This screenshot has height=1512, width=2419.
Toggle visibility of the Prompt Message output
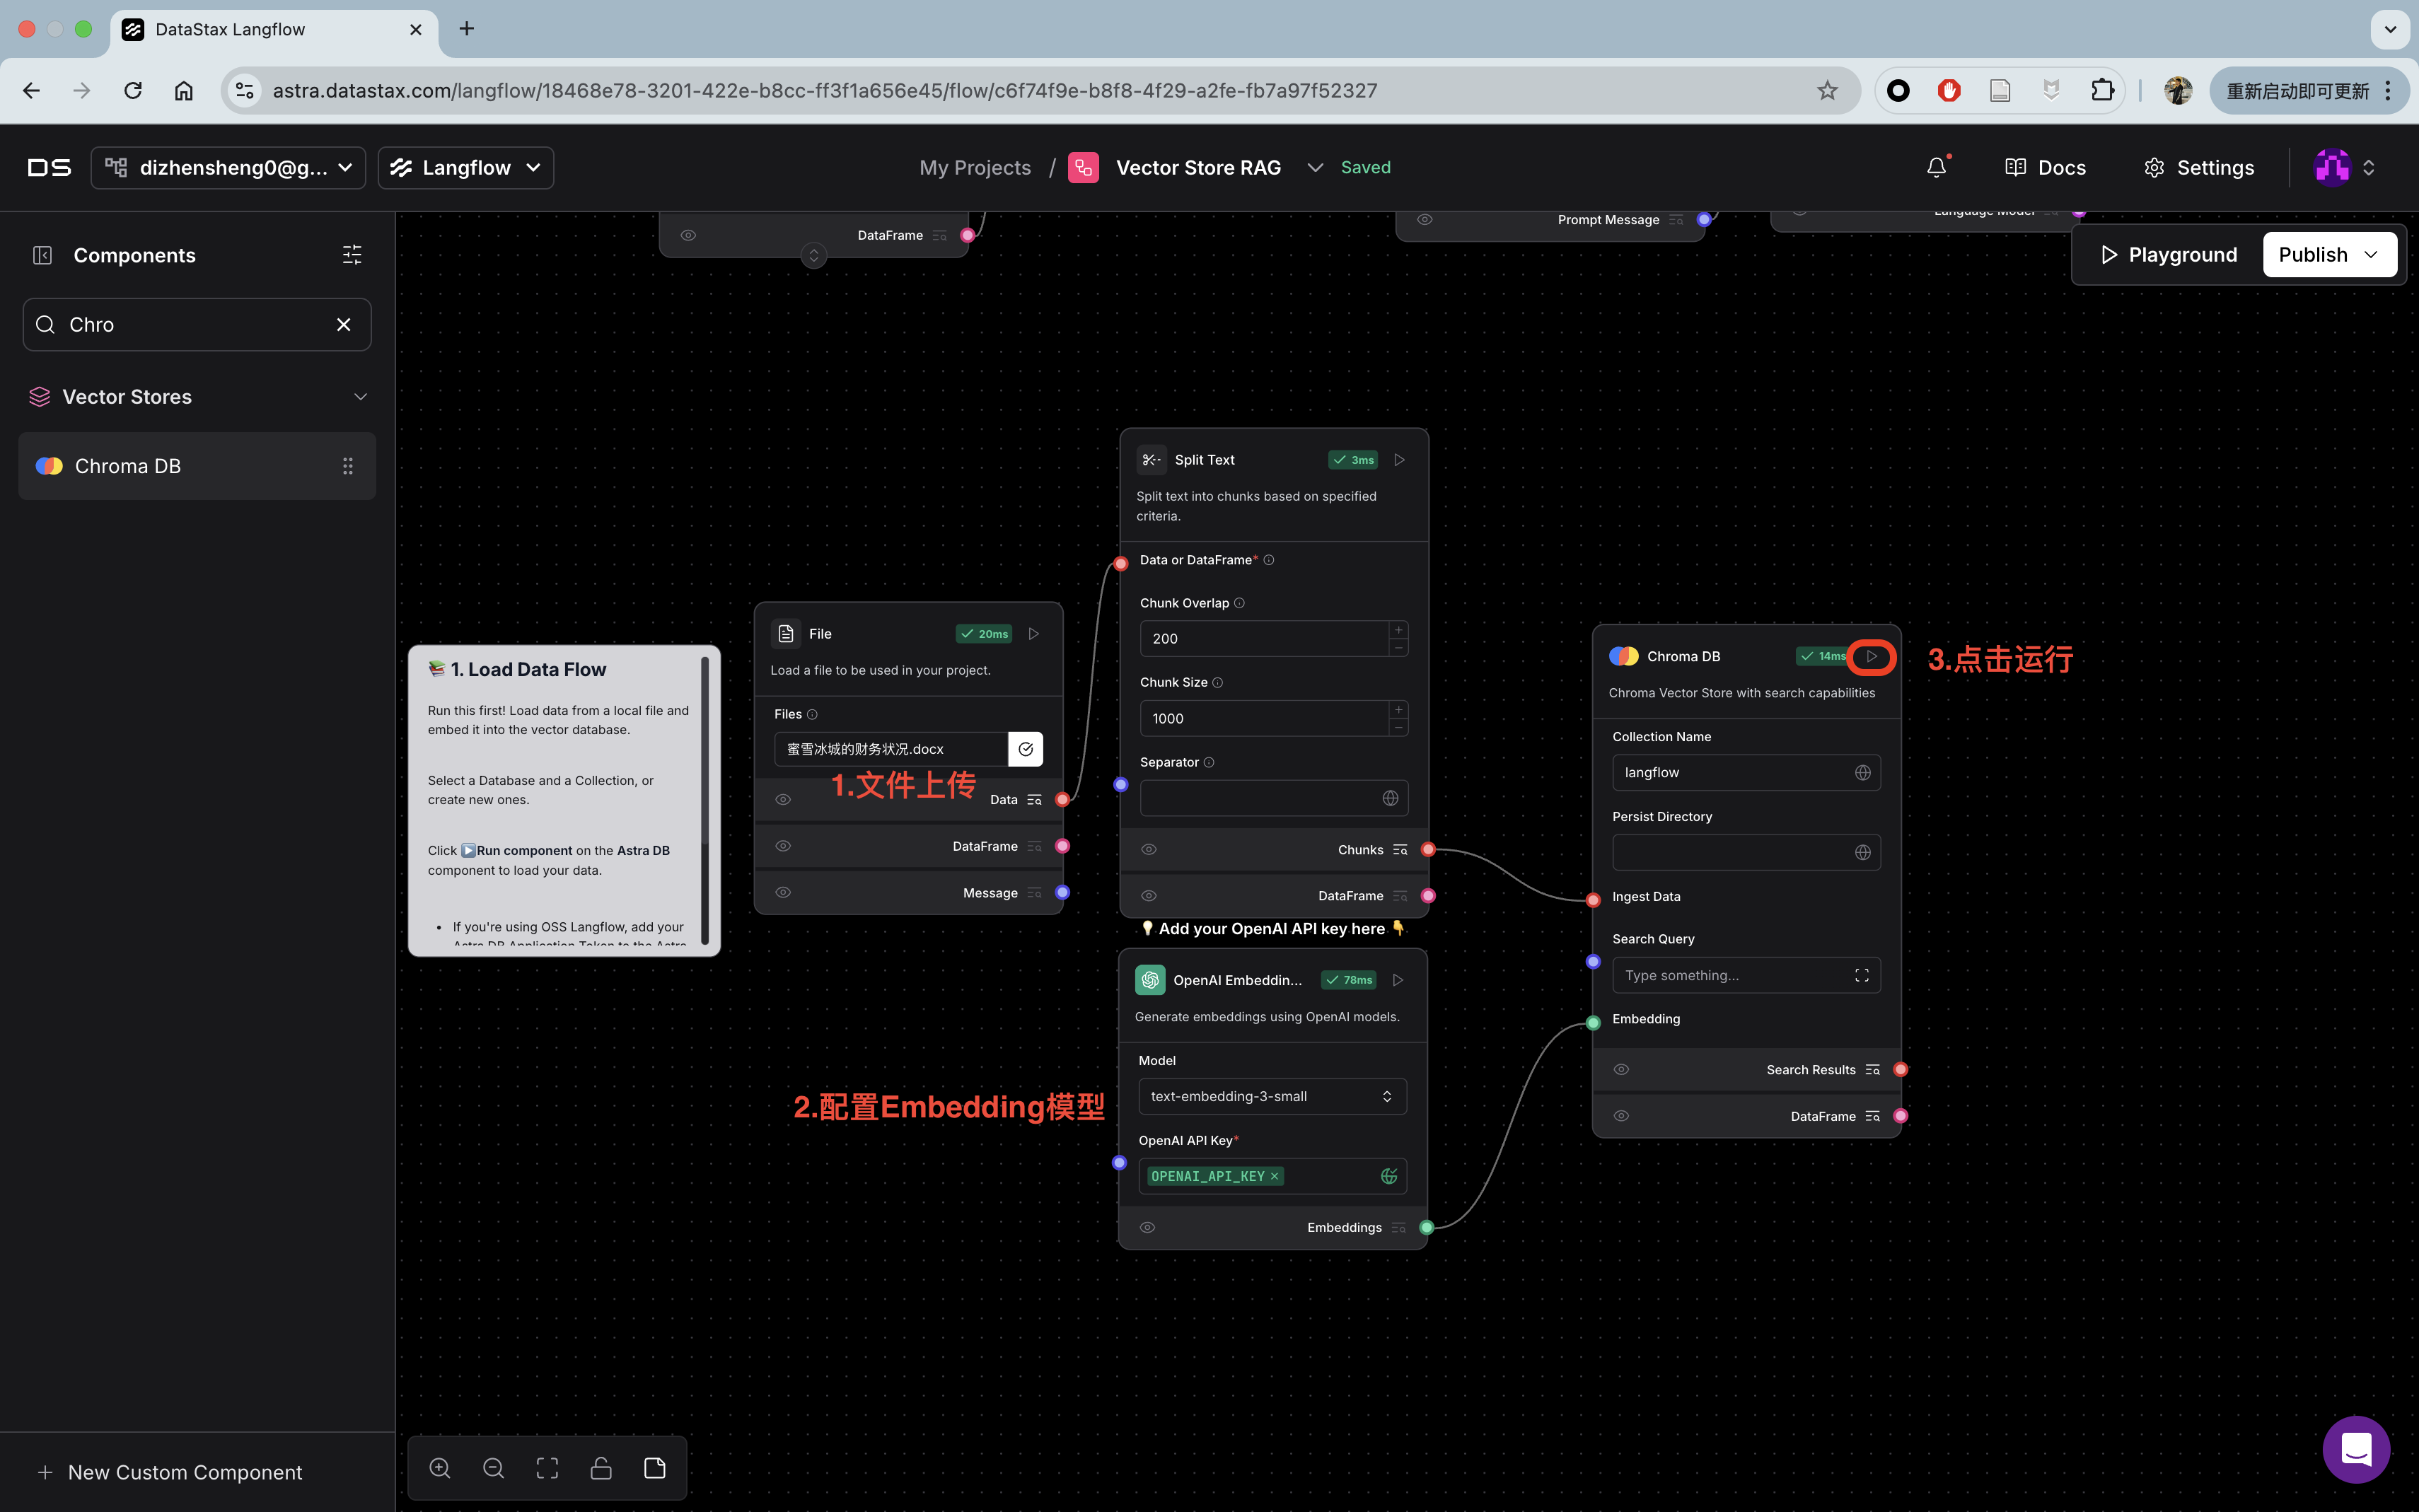coord(1424,220)
